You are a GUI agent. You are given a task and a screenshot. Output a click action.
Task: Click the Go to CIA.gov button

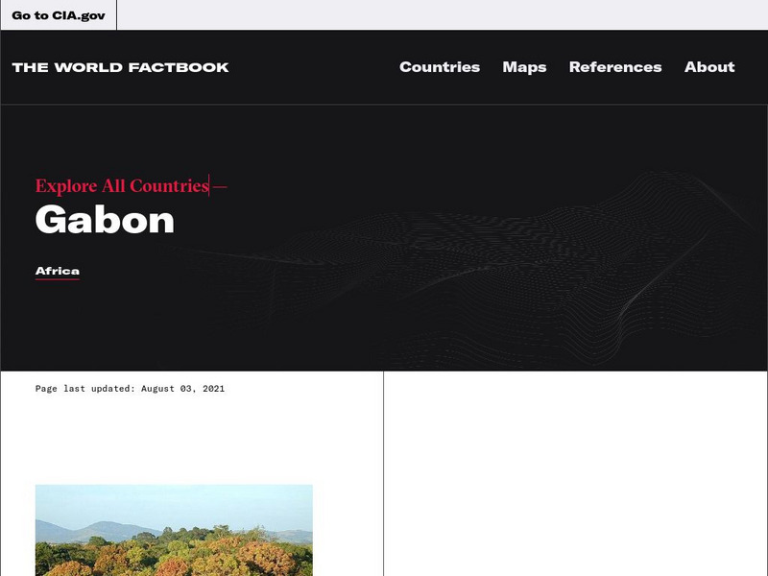59,15
